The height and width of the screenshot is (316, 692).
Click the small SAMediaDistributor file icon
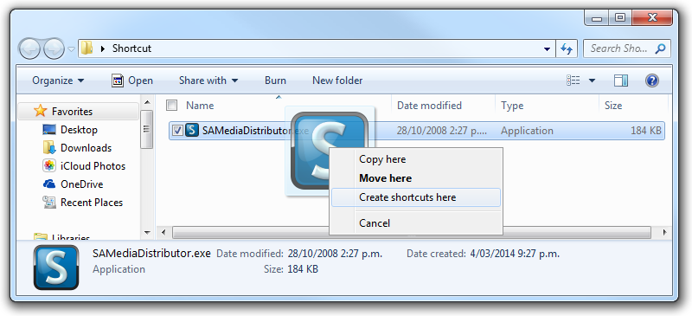192,131
